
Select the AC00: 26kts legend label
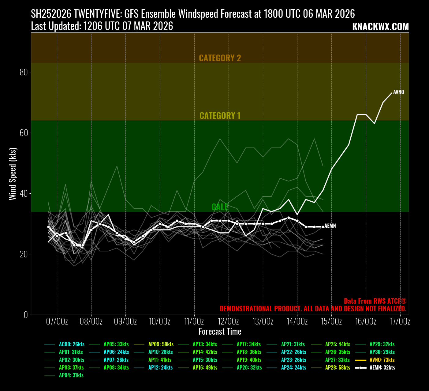tap(72, 344)
